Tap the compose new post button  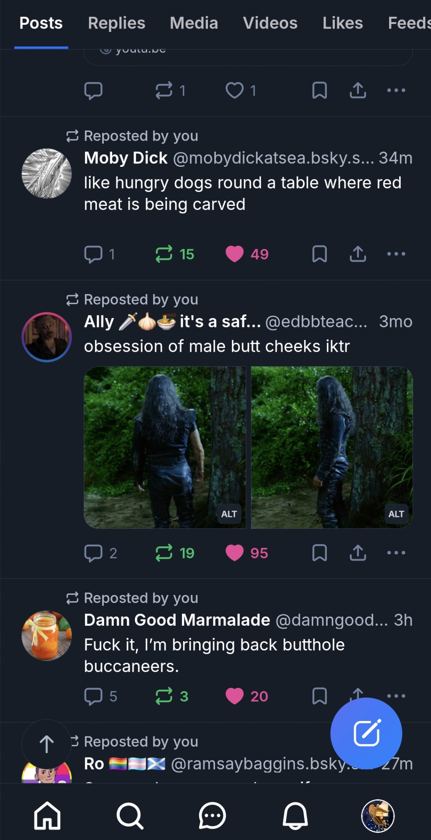(366, 733)
